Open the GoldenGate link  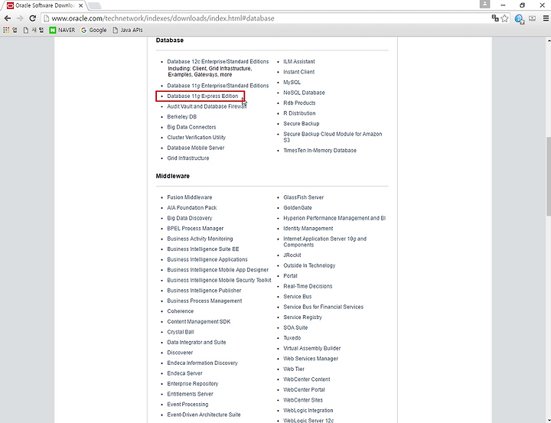pyautogui.click(x=298, y=207)
